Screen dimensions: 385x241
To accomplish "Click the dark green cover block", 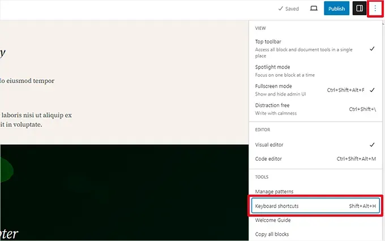I will (125, 187).
